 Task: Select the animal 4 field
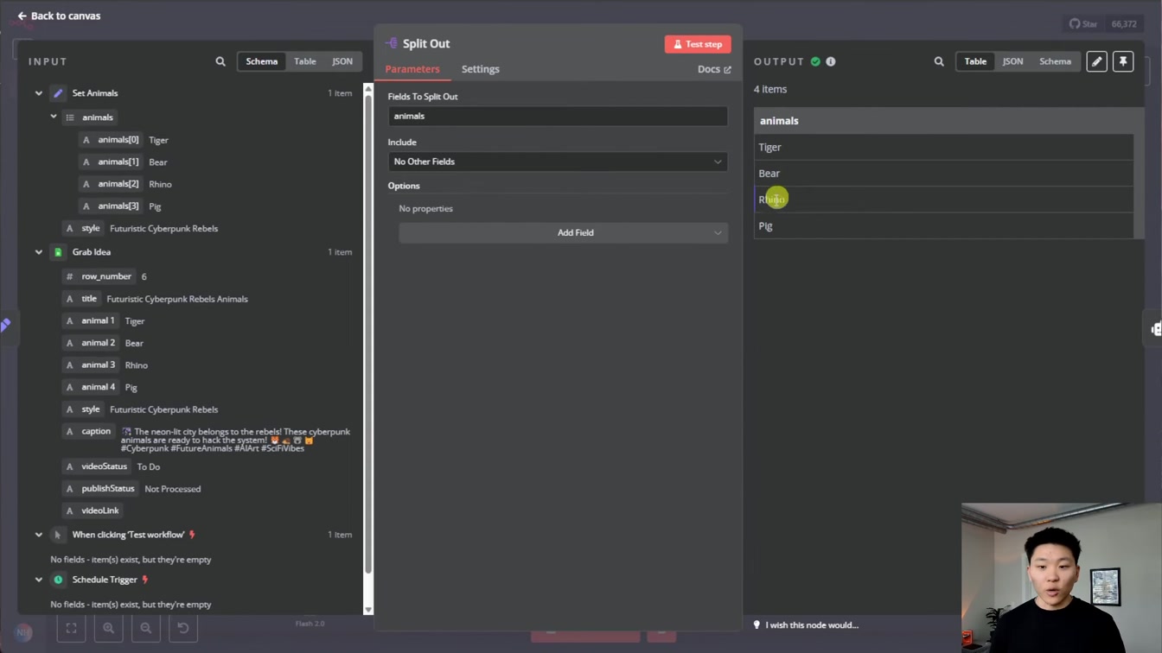[x=91, y=387]
